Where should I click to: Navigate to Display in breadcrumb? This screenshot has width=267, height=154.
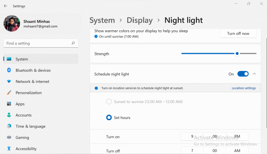[x=139, y=21]
